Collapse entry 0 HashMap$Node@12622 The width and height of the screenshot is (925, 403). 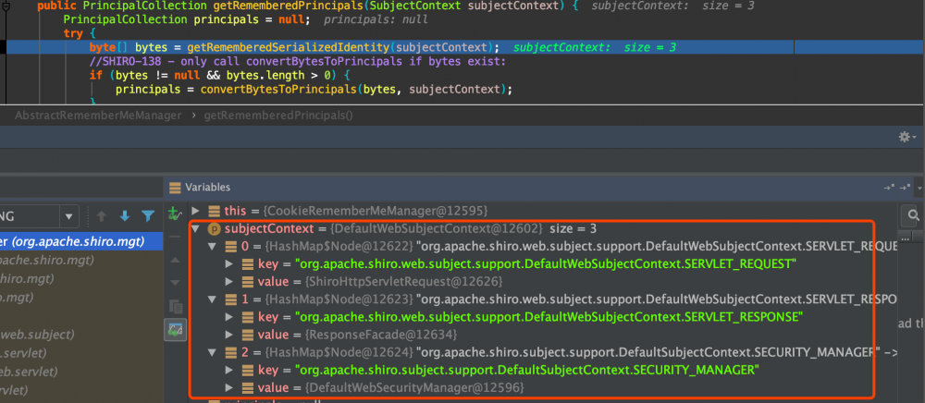213,246
